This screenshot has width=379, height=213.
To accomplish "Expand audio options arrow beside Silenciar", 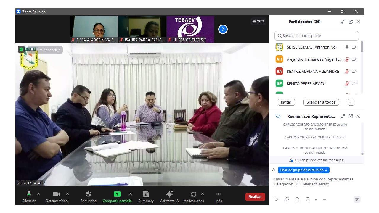I will point(38,194).
